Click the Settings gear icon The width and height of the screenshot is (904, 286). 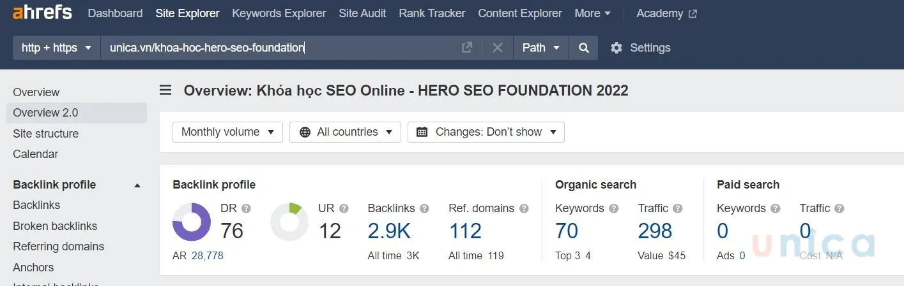[x=617, y=48]
